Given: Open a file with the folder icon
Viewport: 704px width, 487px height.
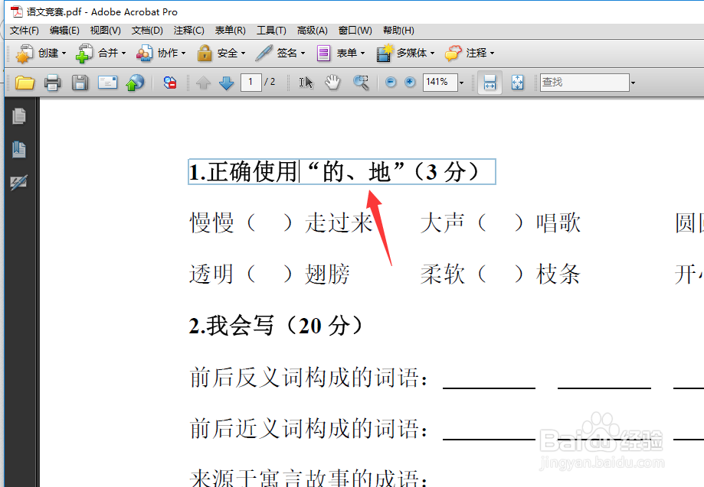Looking at the screenshot, I should tap(24, 81).
